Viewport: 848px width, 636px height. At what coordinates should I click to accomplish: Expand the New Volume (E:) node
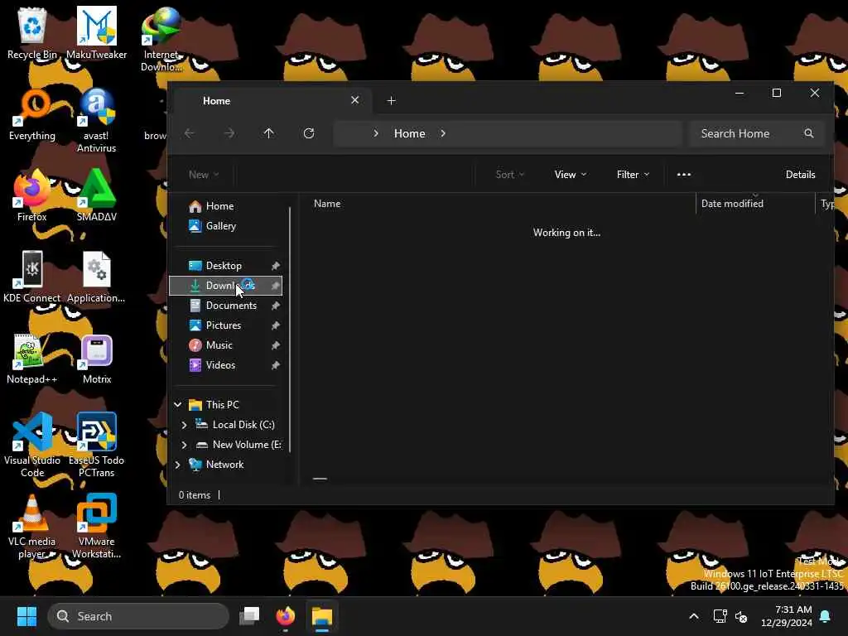pos(184,445)
